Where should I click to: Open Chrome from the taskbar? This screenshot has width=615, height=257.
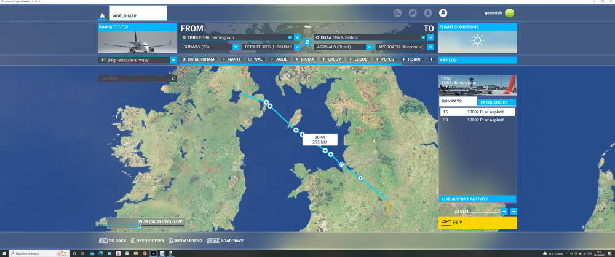click(x=145, y=253)
